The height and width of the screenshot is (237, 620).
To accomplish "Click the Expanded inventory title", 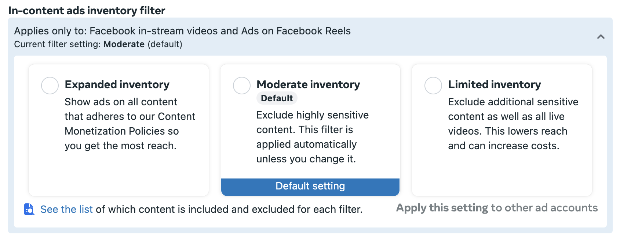I will (x=117, y=84).
